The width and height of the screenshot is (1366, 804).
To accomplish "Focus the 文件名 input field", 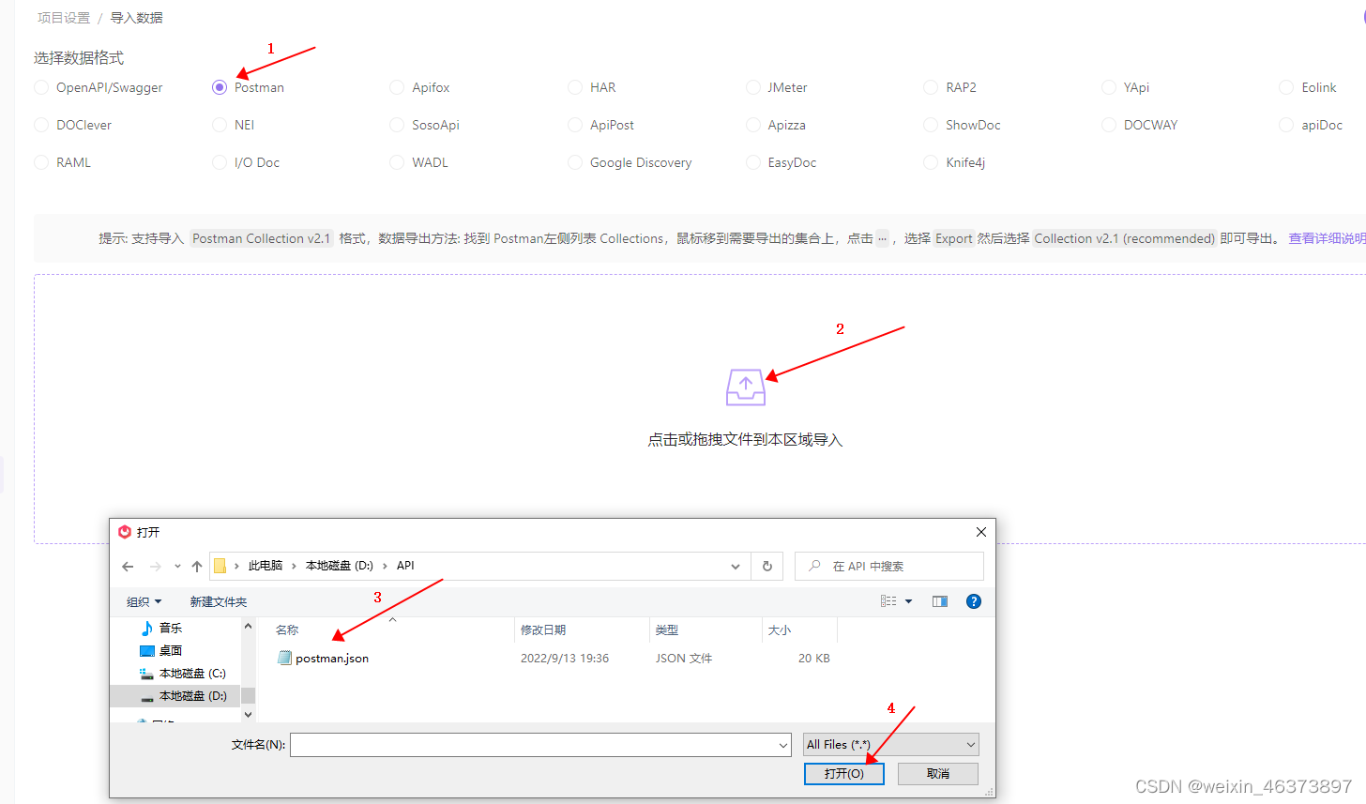I will click(x=541, y=745).
